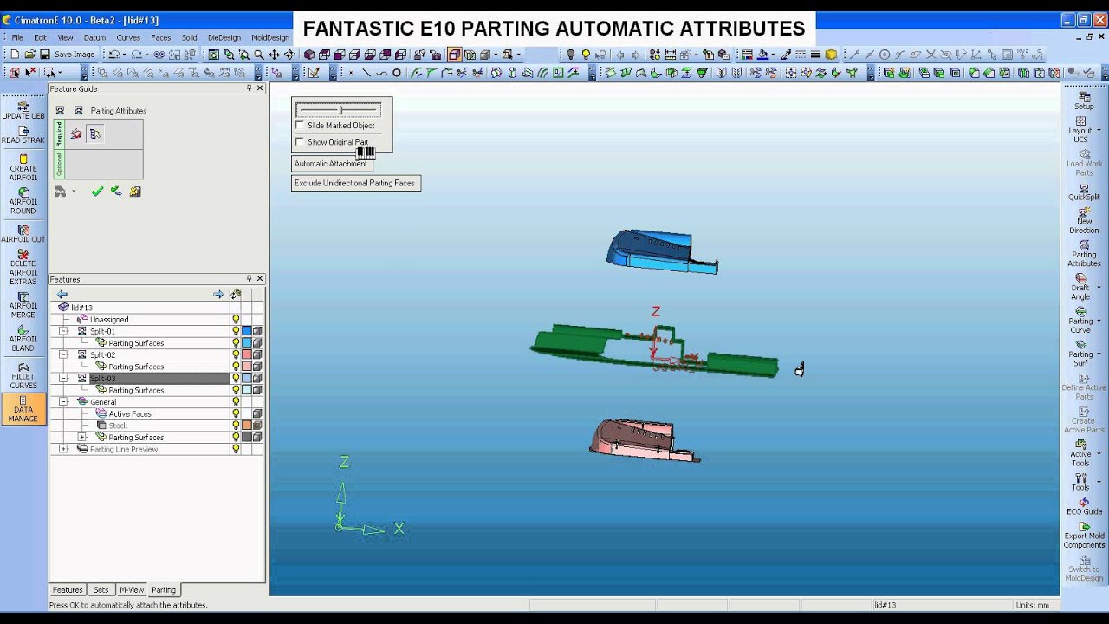Click the Apply green check-plus icon
The height and width of the screenshot is (624, 1109).
tap(116, 192)
